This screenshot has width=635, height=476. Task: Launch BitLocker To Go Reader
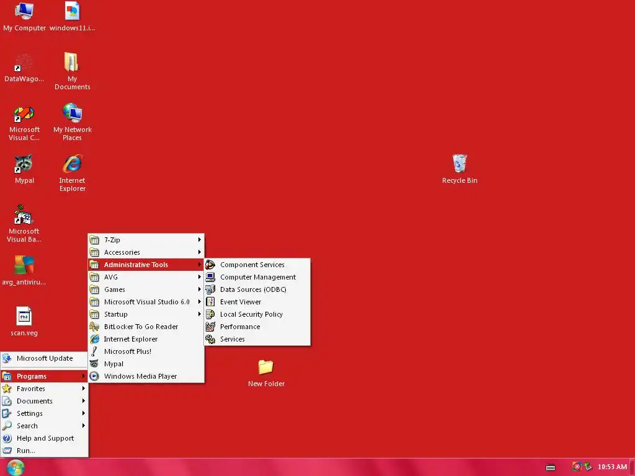[x=146, y=327]
